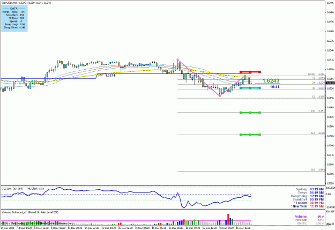Click the 14 Dec 2009 date label on the time axis

[x=8, y=228]
